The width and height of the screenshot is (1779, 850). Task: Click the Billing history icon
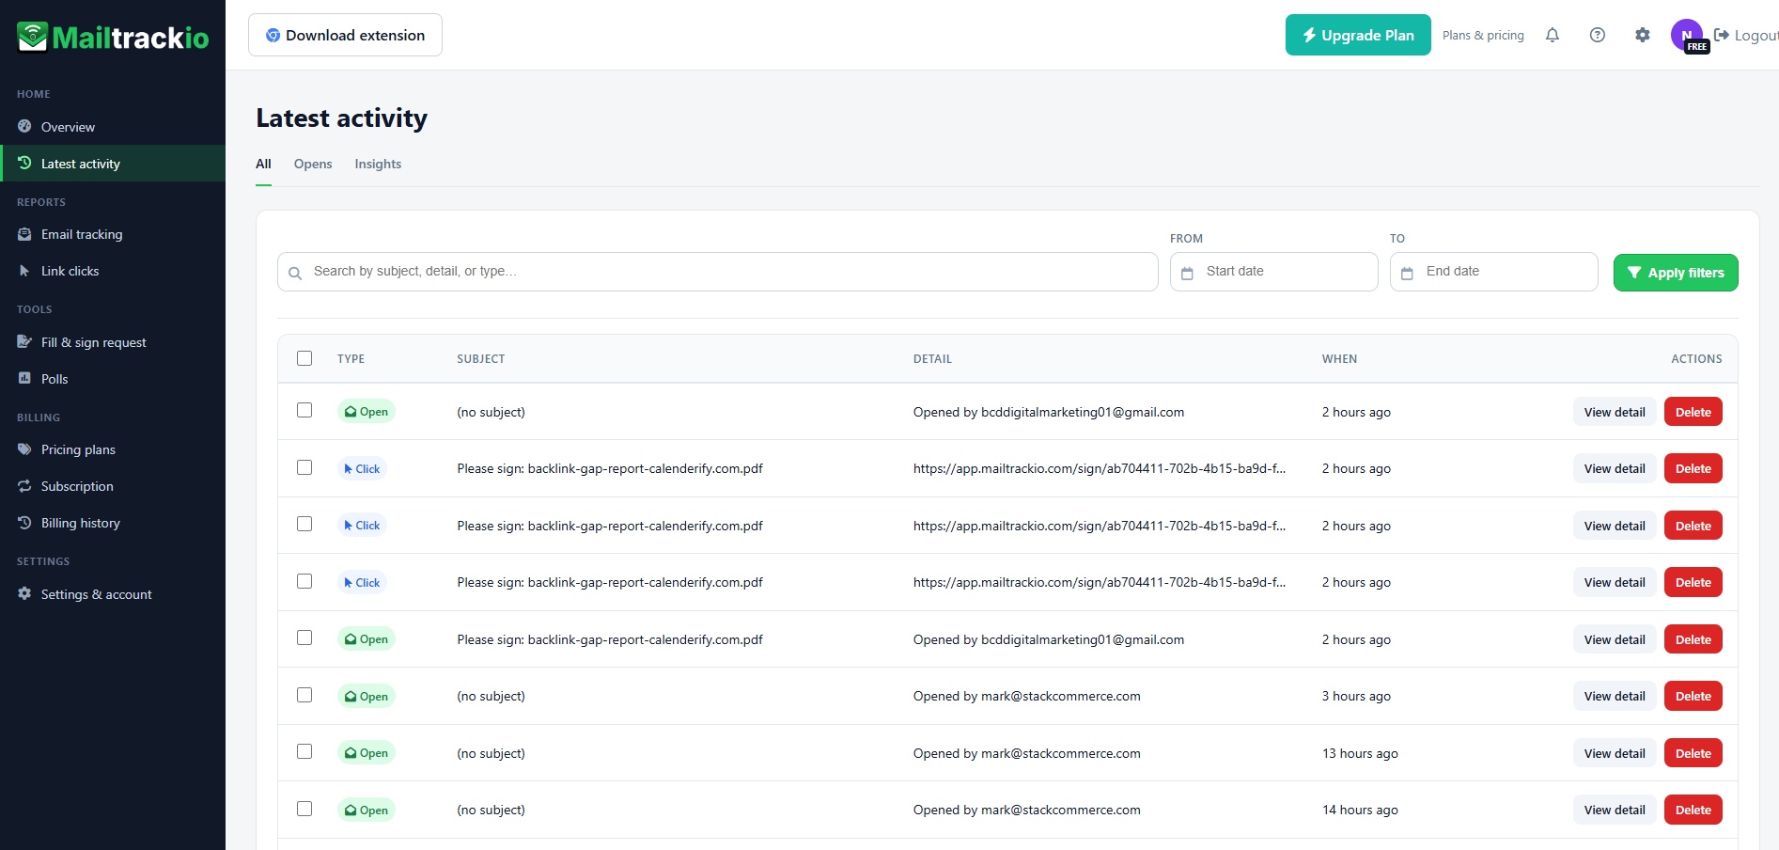point(24,523)
